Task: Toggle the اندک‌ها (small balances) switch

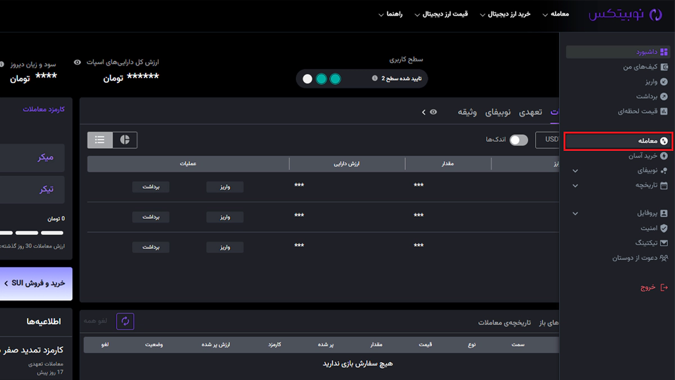Action: (x=519, y=140)
